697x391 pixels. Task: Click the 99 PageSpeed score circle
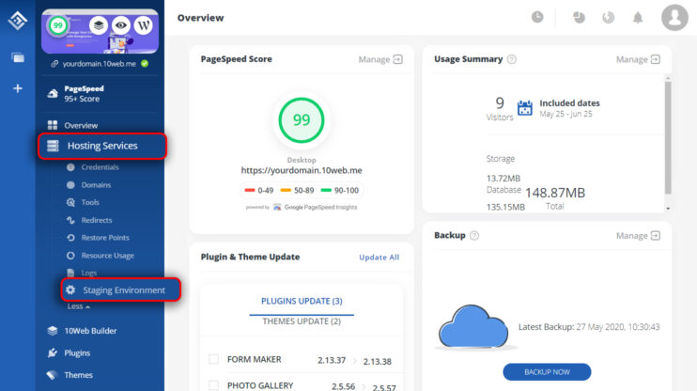pyautogui.click(x=302, y=120)
